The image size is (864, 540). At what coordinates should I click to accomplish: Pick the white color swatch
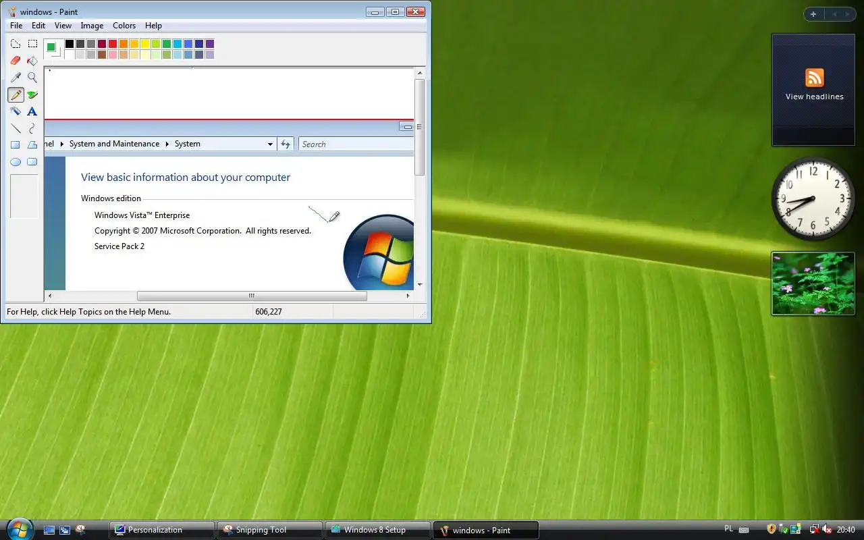tap(70, 55)
